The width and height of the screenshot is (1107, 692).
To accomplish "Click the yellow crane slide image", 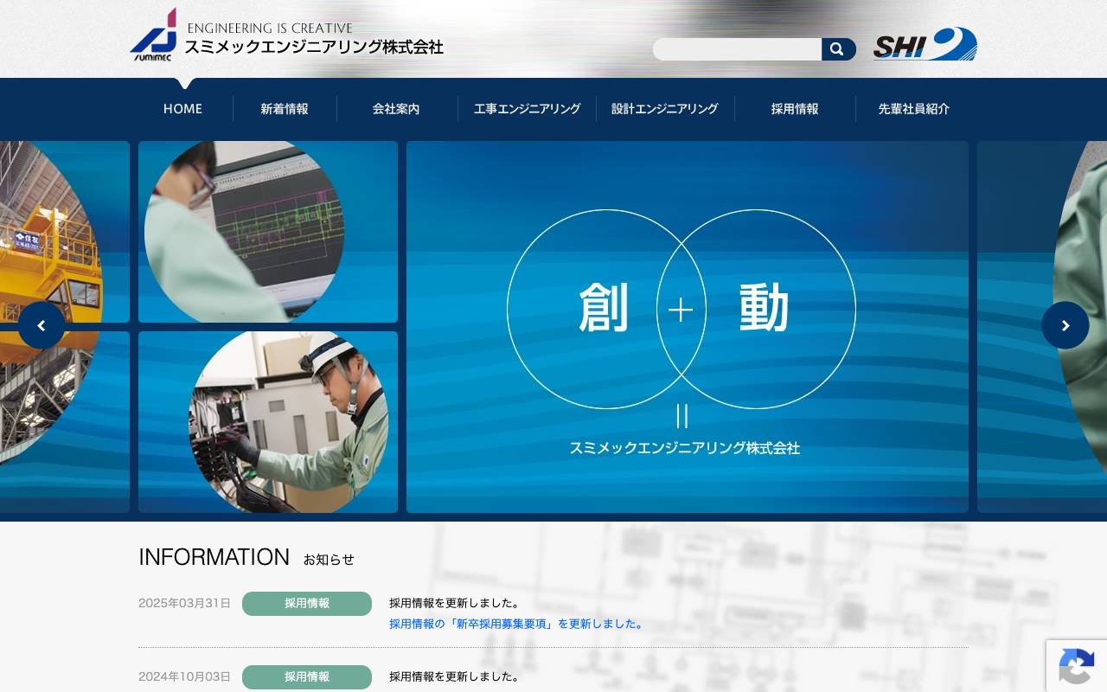I will click(65, 232).
